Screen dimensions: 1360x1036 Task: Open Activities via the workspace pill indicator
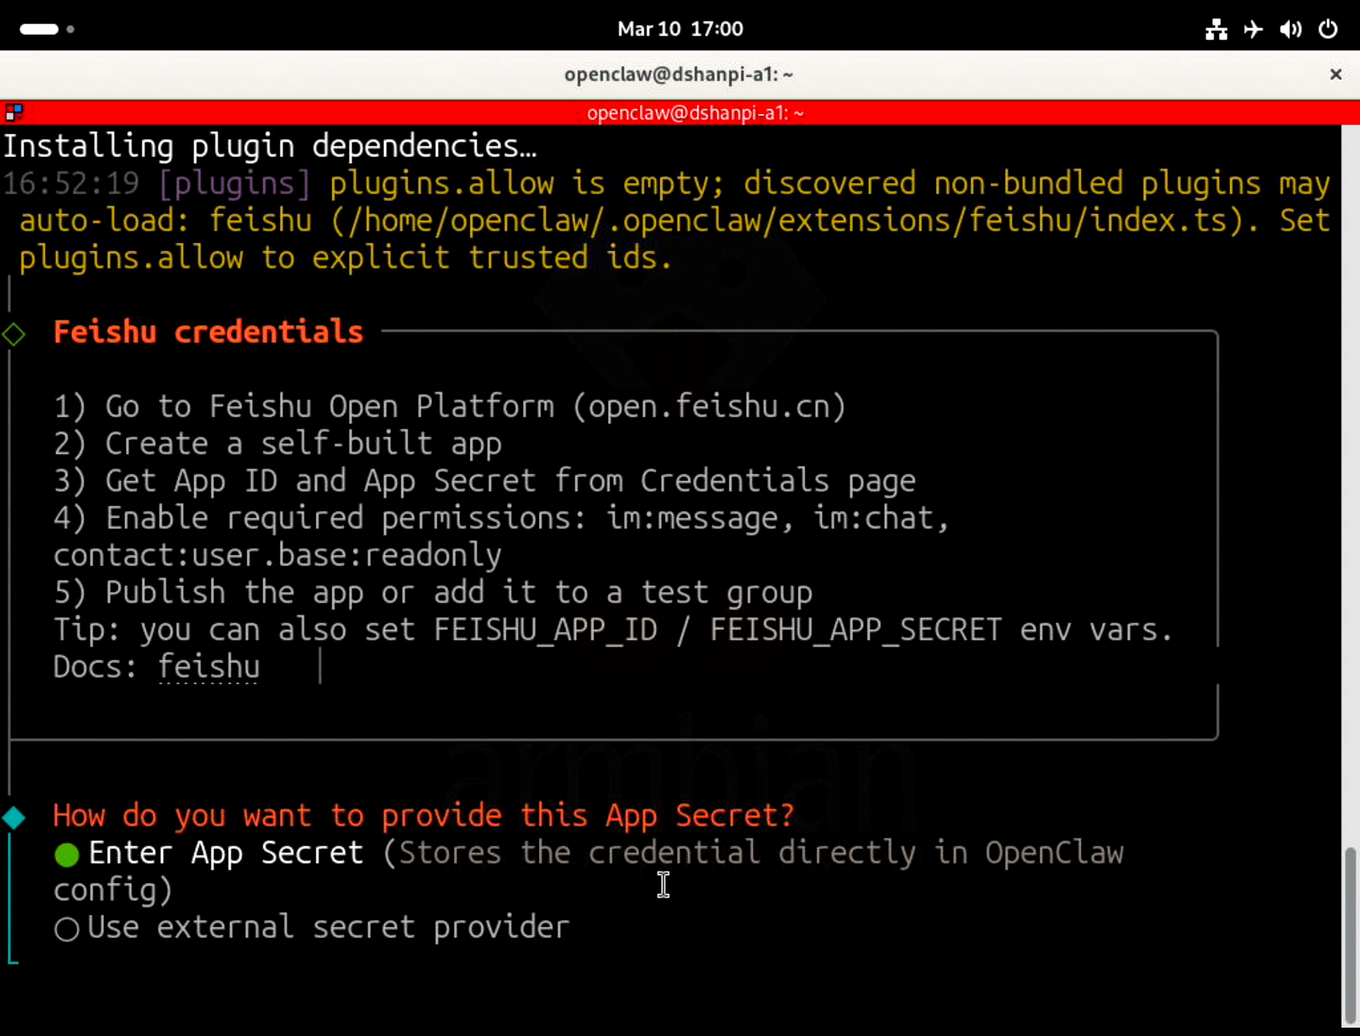[39, 30]
